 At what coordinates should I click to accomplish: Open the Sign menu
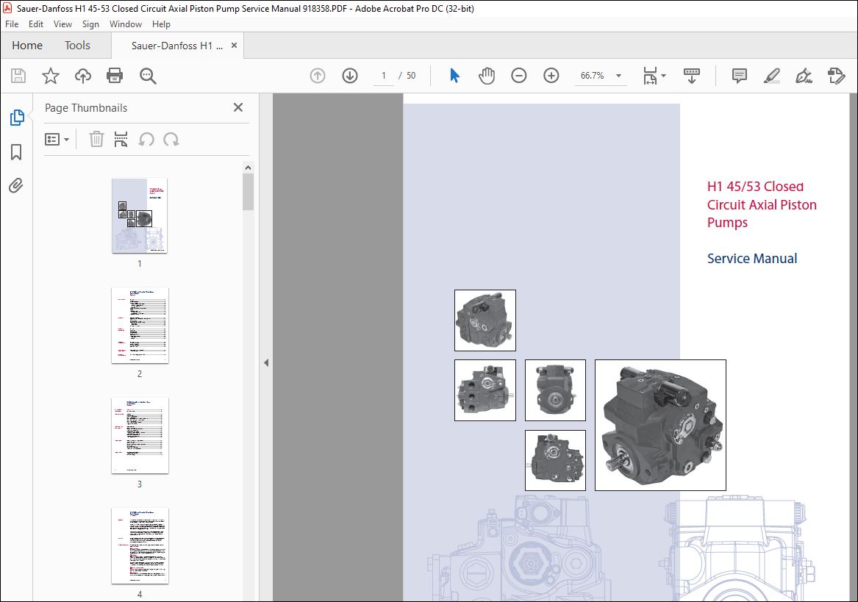point(90,24)
